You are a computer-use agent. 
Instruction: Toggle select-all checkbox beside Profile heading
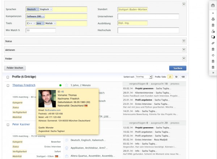(x=8, y=77)
